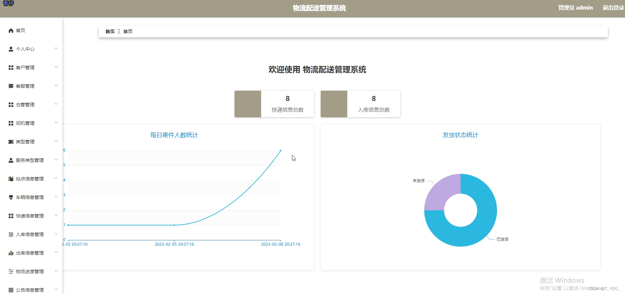Click the bar chart icon for 出库信息管理

pos(11,253)
